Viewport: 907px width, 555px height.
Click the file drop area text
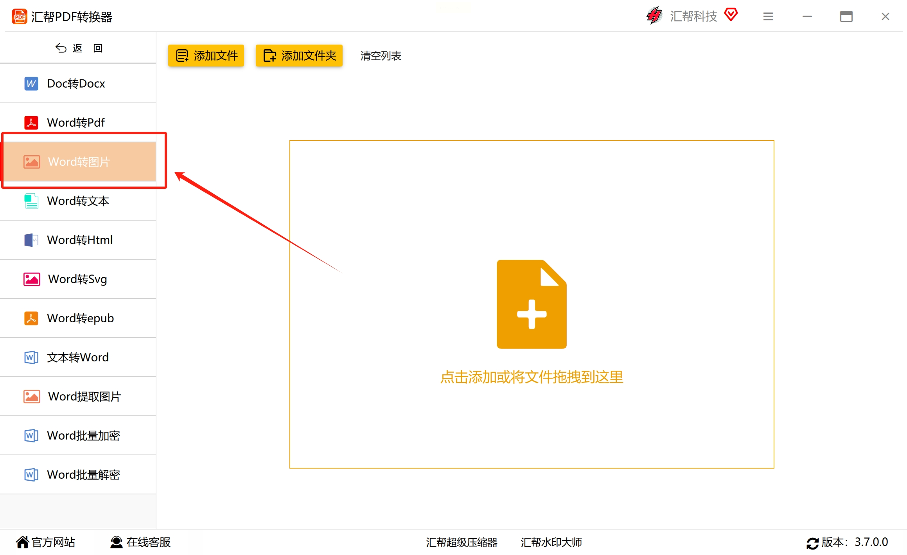pos(531,377)
